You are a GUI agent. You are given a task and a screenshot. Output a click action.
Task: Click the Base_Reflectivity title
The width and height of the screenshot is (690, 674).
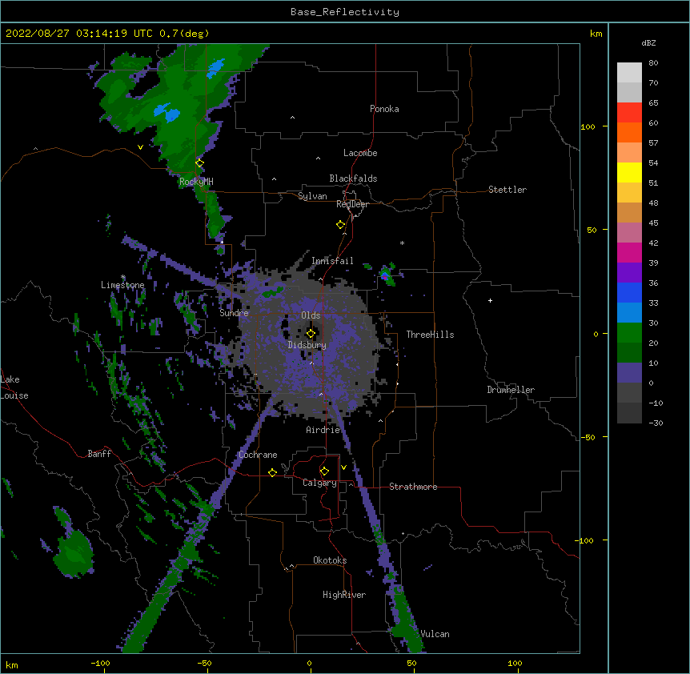click(x=345, y=12)
